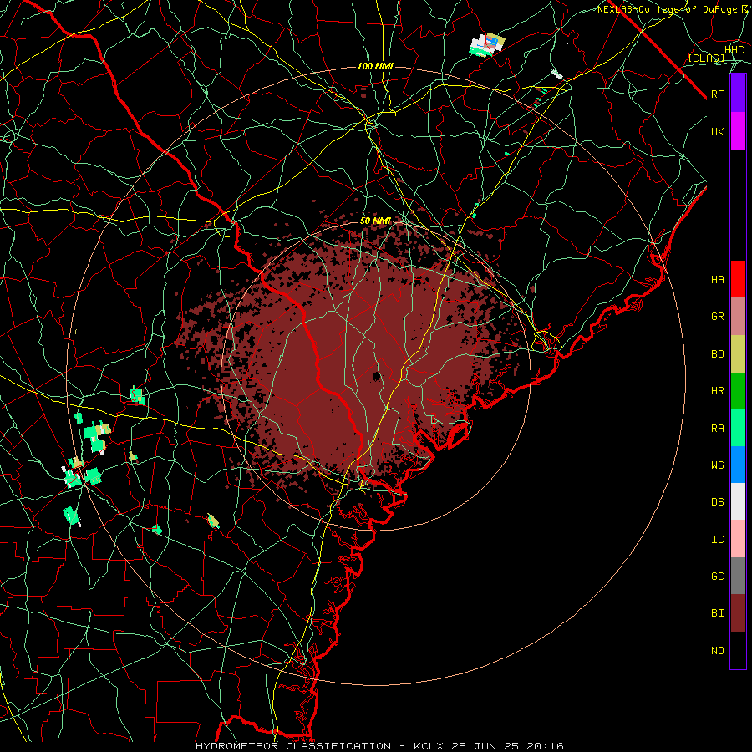Click the 'GC' legend label
This screenshot has height=752, width=752.
[x=717, y=577]
